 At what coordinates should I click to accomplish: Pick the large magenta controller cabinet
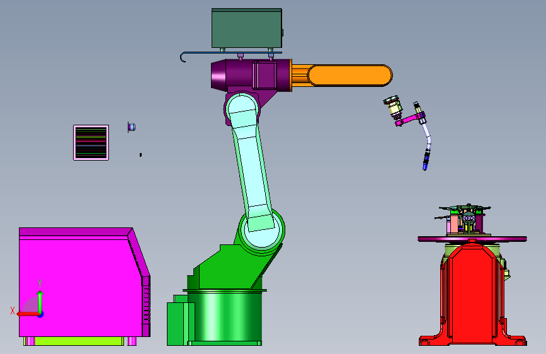tap(84, 283)
